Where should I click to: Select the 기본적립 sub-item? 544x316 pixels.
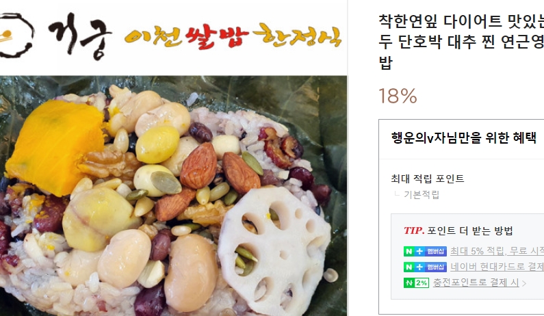point(422,195)
